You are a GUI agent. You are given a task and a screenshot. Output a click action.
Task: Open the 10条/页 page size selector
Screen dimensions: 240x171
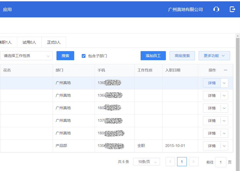pyautogui.click(x=146, y=162)
